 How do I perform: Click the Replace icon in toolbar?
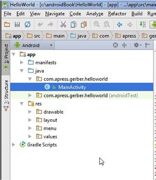(106, 24)
